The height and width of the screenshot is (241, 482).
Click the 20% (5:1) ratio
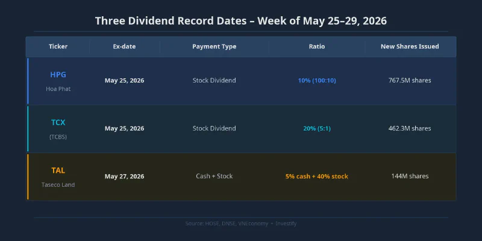click(x=317, y=128)
